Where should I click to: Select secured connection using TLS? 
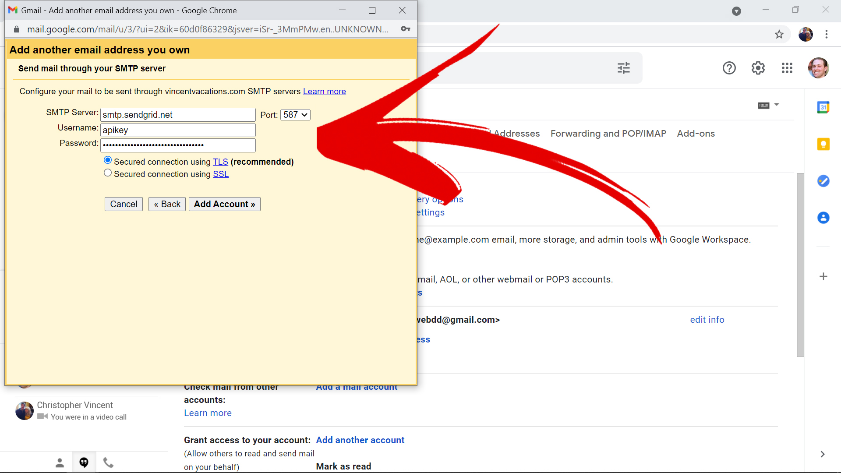pos(108,160)
